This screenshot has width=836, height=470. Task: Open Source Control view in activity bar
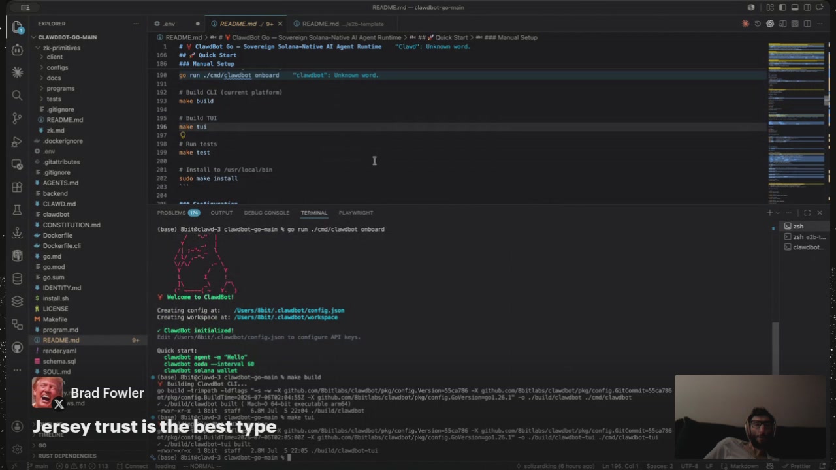coord(18,118)
